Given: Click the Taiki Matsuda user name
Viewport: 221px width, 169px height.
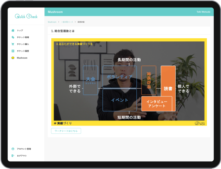Looking at the screenshot, I should [x=203, y=12].
